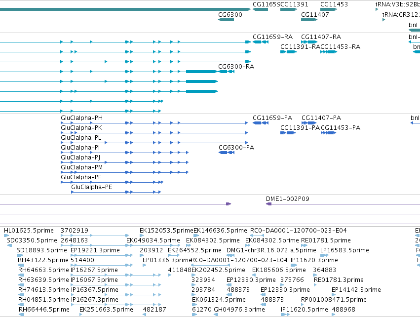The image size is (420, 317).
Task: Select EST RH63639.5prime
Action: pos(43,280)
